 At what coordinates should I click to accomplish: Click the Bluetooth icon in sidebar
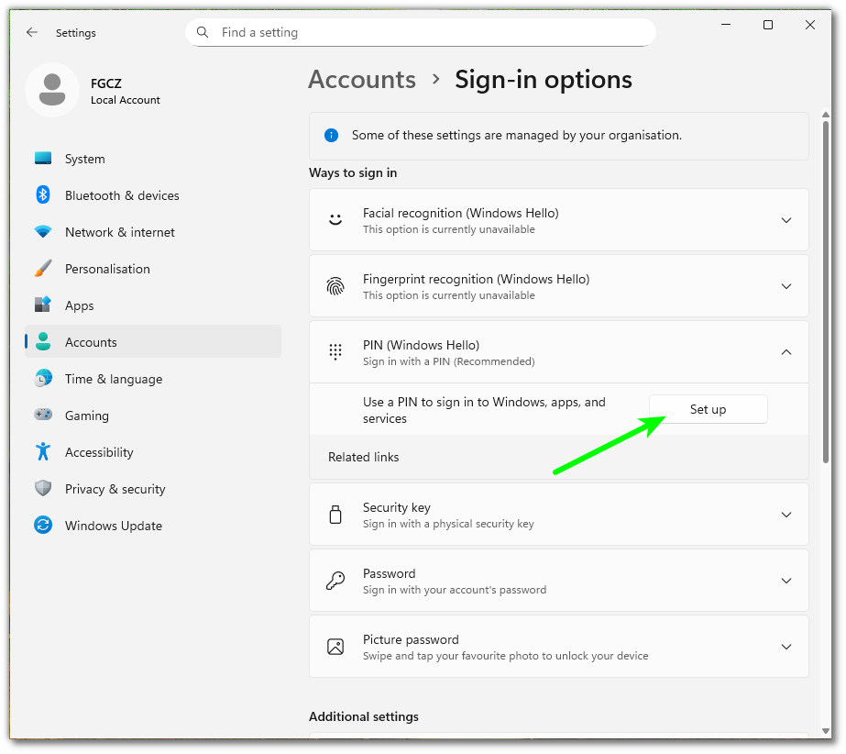click(43, 195)
